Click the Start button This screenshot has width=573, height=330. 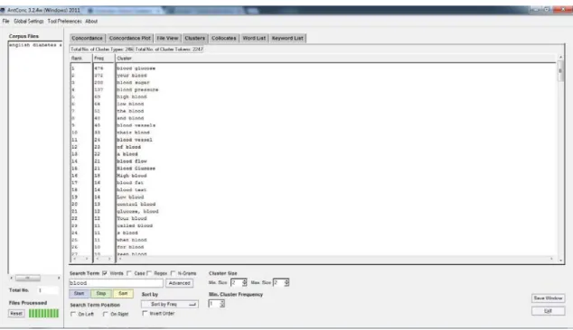(x=79, y=294)
